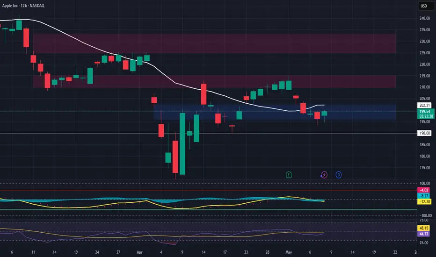Click the 225.00 price axis label
This screenshot has width=436, height=257.
coord(425,53)
